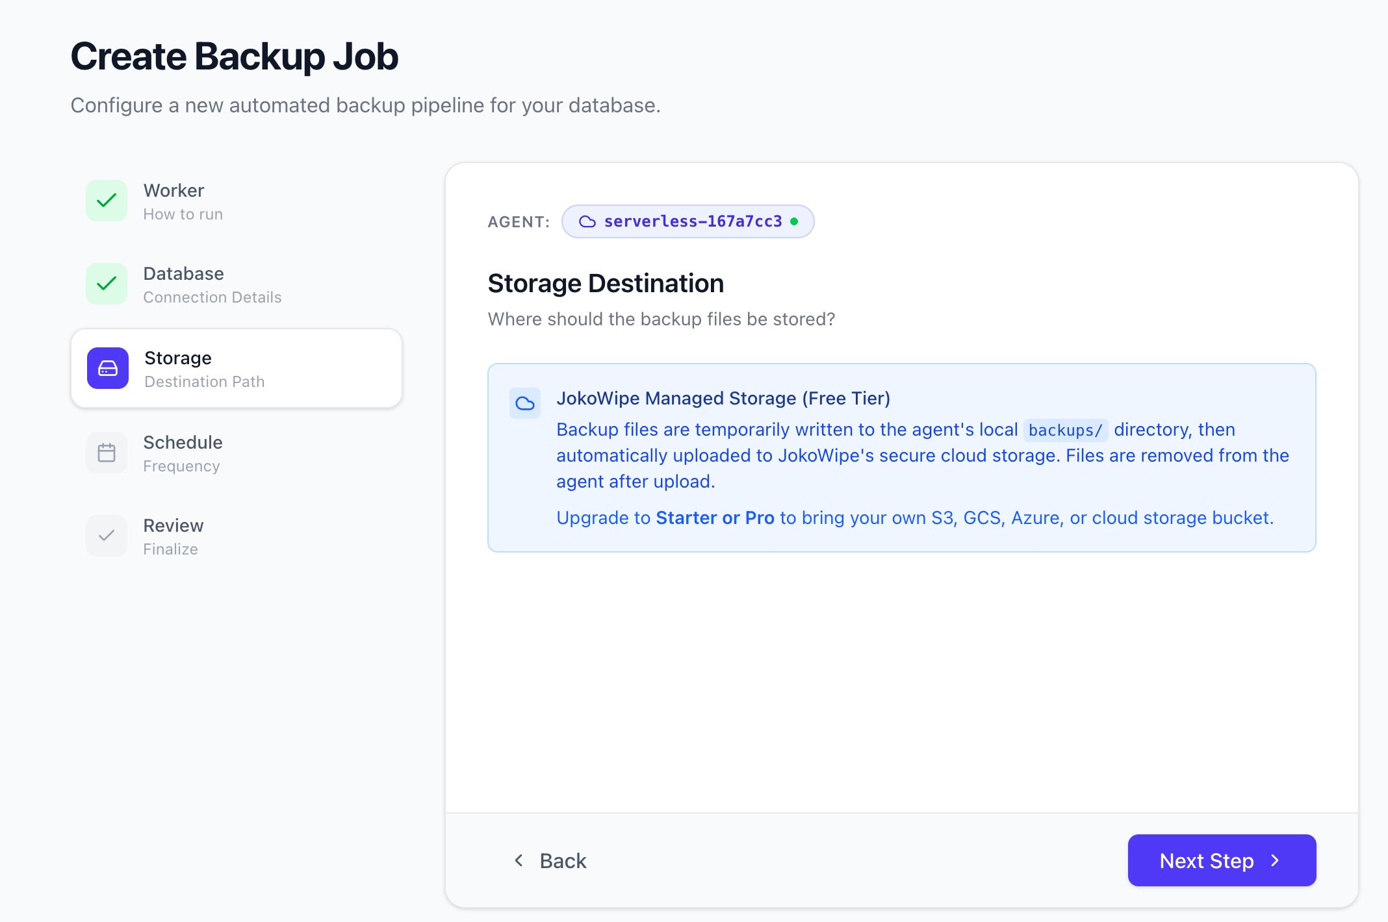Click the green status dot in agent badge

coord(794,221)
